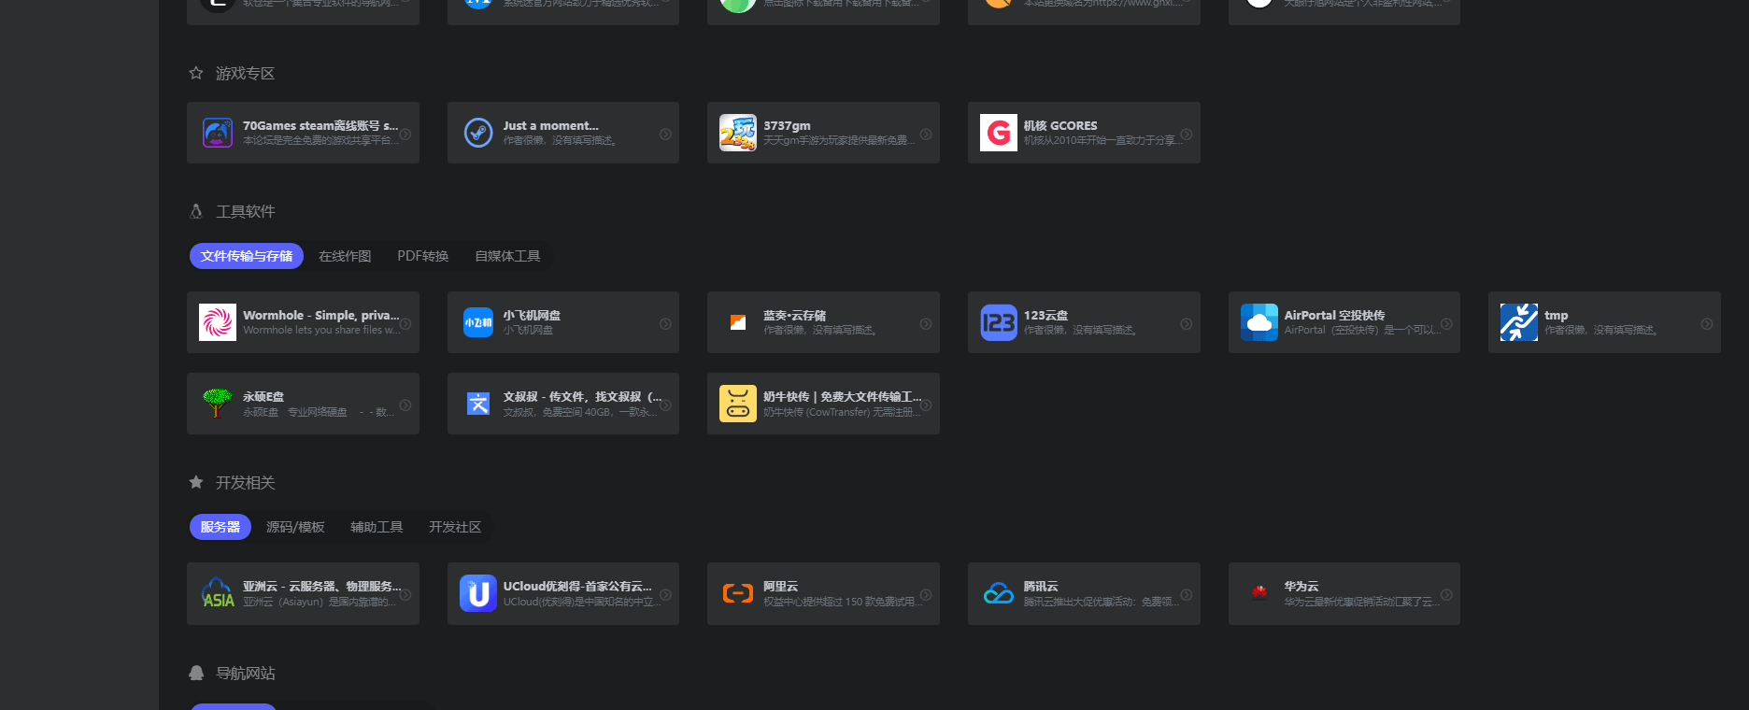Open the 腾讯云 cloud icon
This screenshot has height=710, width=1749.
[x=999, y=593]
